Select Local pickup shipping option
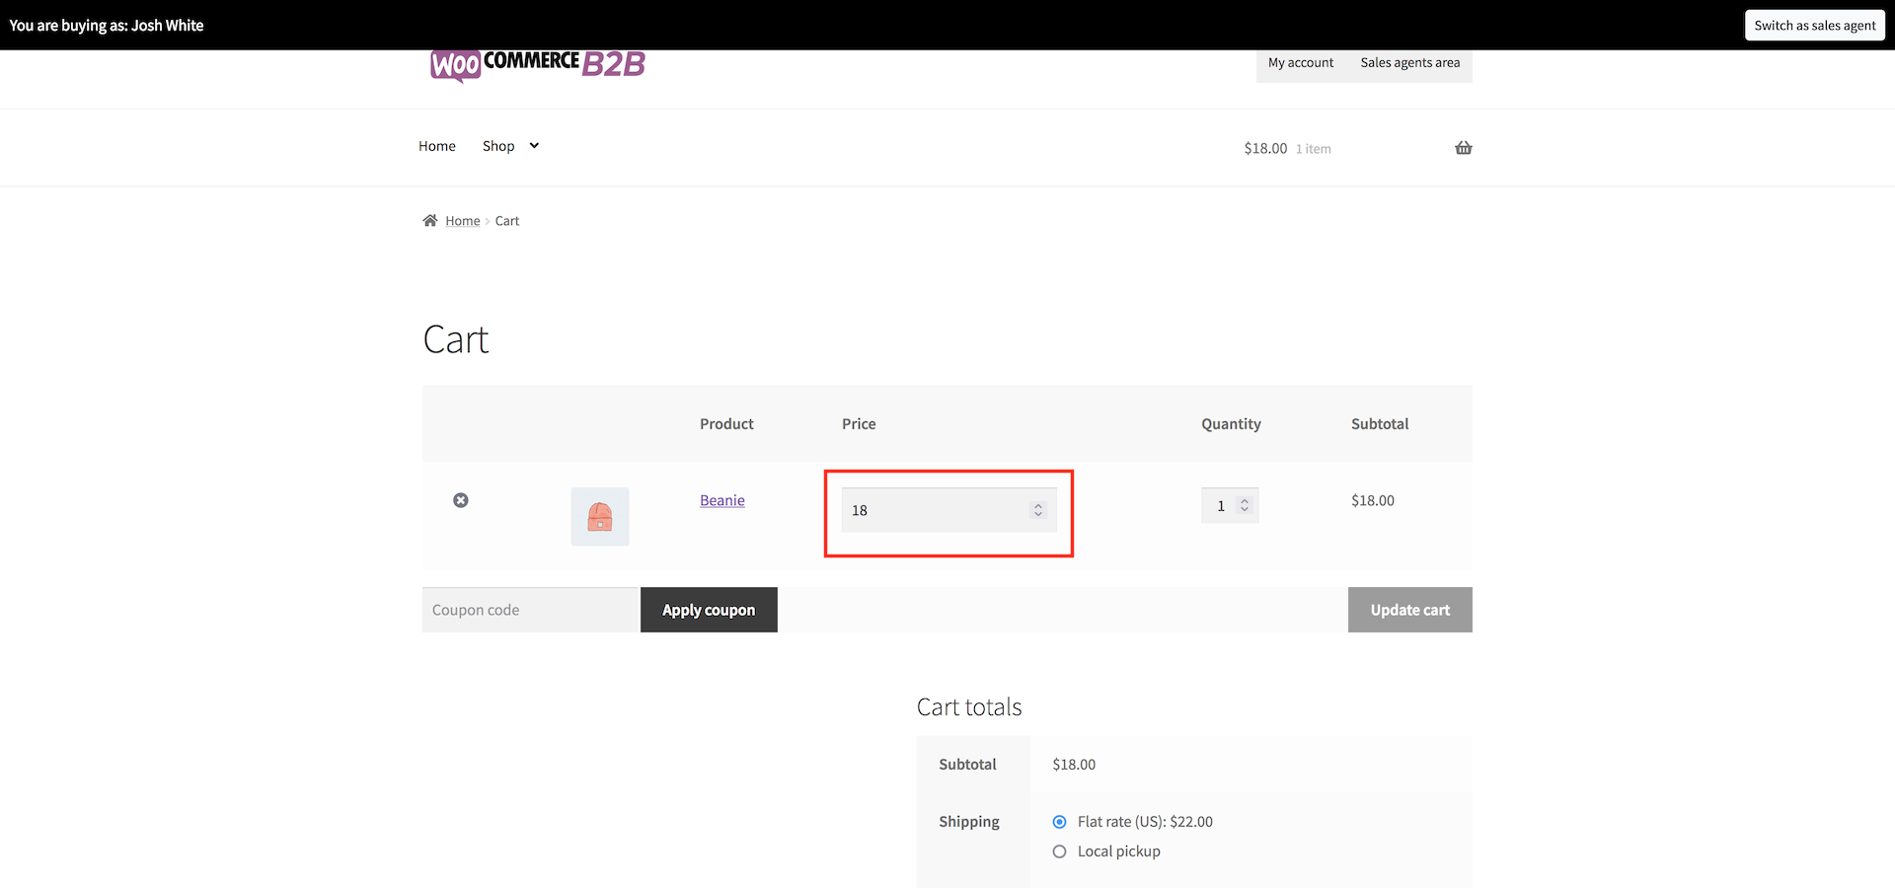 1060,851
